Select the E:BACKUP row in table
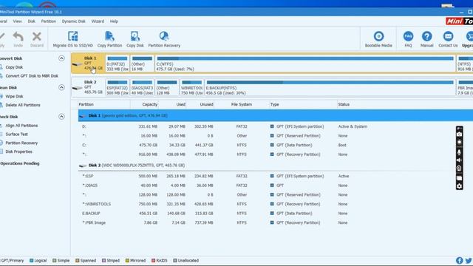 point(276,214)
